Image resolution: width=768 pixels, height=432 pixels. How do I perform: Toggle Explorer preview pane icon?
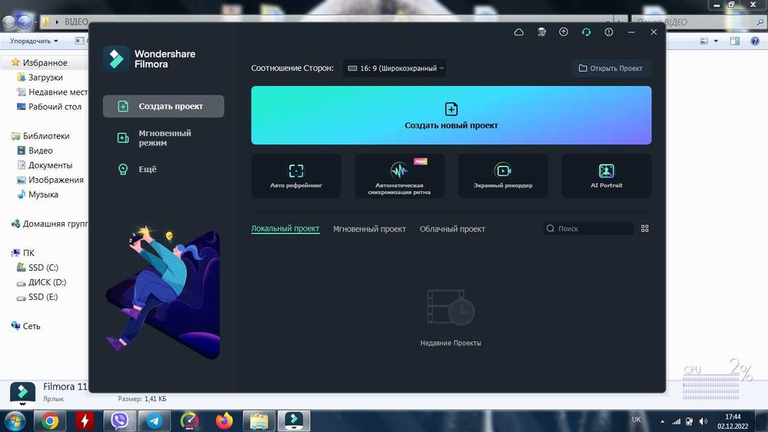click(735, 42)
